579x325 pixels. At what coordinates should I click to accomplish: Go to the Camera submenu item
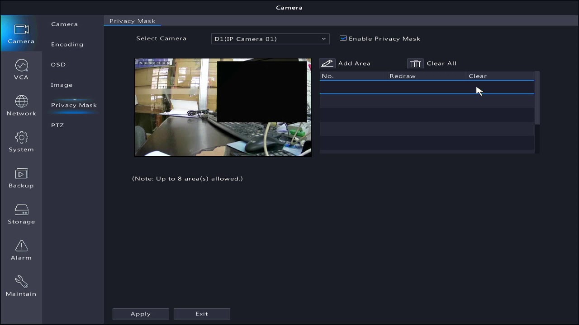(64, 24)
